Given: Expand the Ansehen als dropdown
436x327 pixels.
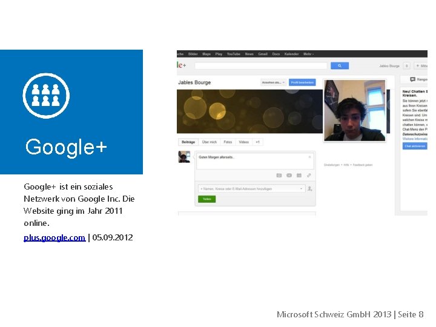Looking at the screenshot, I should point(273,82).
